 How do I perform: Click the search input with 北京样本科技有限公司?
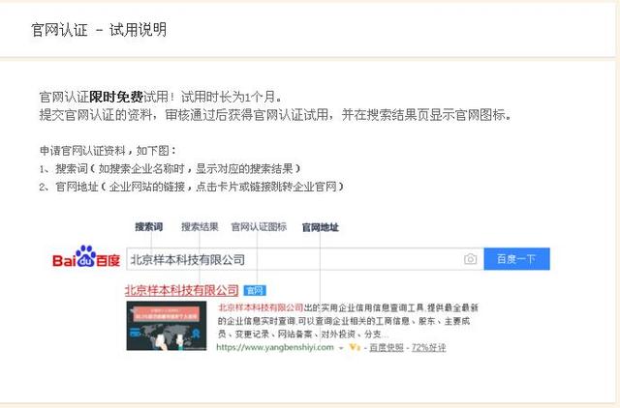[x=305, y=259]
